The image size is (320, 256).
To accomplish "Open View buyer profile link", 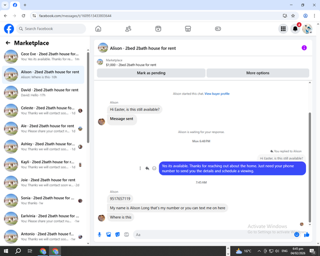I will point(217,93).
